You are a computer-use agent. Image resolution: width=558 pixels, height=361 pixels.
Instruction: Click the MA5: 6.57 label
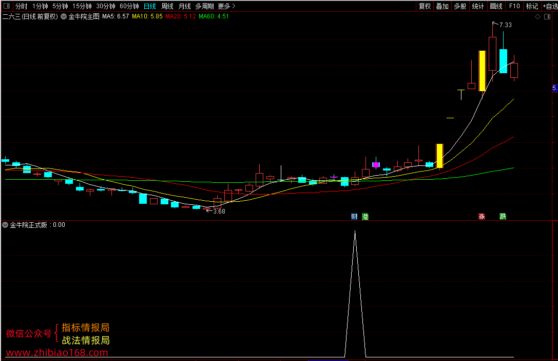click(116, 16)
